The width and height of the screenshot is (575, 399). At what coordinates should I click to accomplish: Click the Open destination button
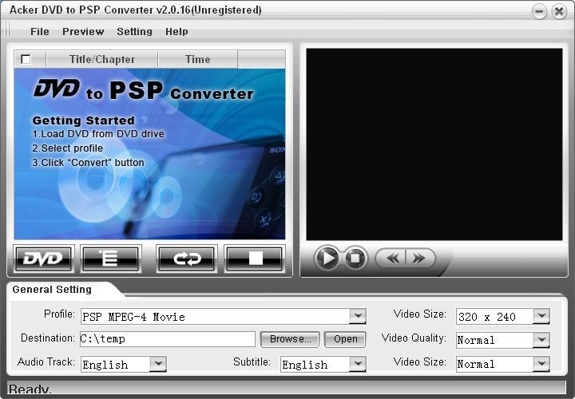[x=345, y=339]
